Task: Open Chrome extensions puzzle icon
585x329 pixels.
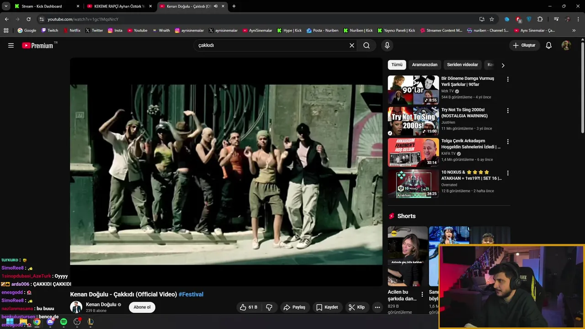Action: pyautogui.click(x=540, y=19)
